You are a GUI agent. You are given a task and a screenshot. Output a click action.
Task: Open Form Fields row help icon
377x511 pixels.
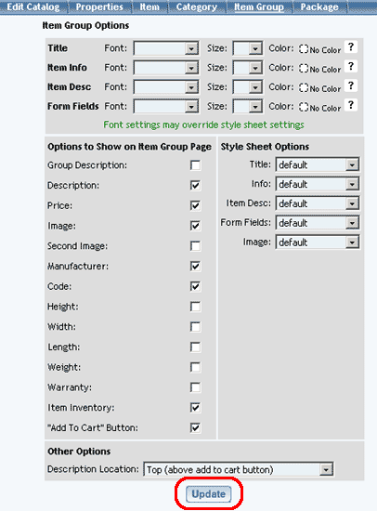351,105
